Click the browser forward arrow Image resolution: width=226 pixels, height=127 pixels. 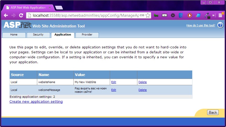[x=14, y=15]
